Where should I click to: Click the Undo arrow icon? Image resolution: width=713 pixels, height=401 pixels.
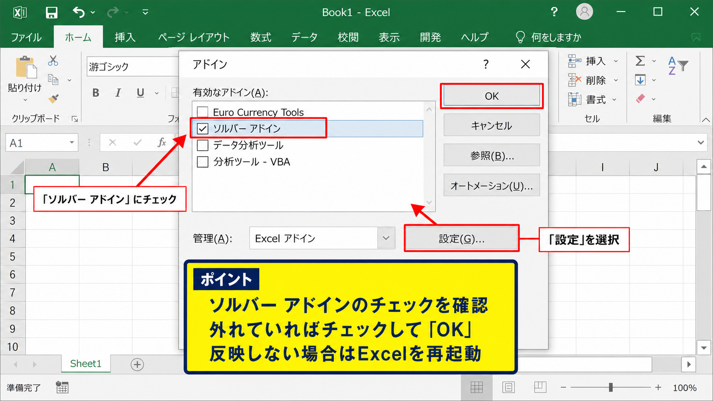pos(79,12)
